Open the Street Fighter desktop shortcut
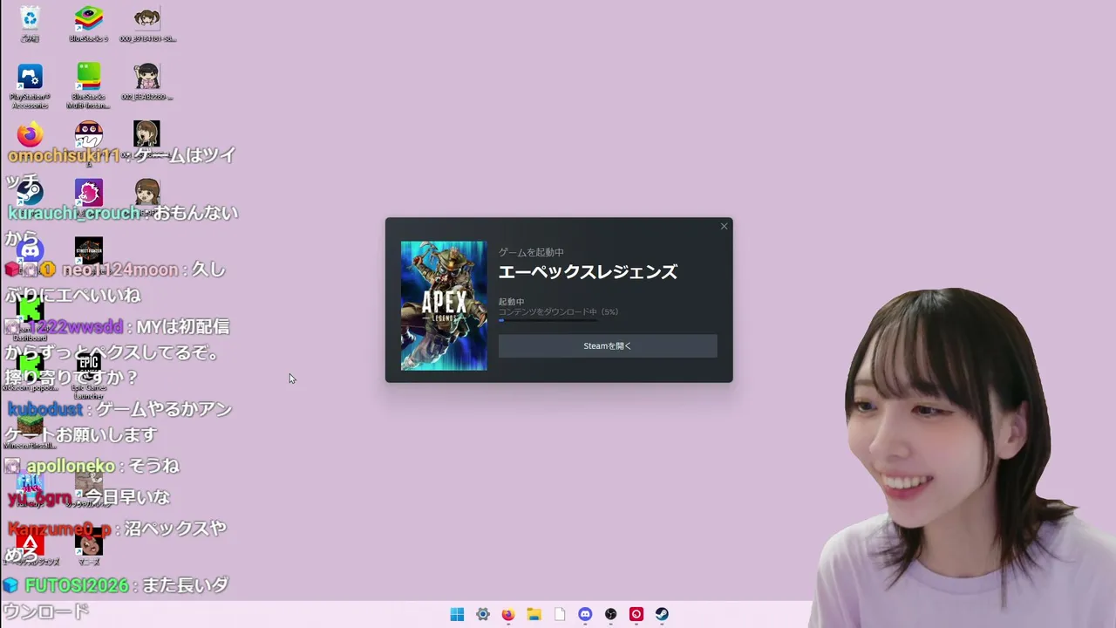 [88, 251]
